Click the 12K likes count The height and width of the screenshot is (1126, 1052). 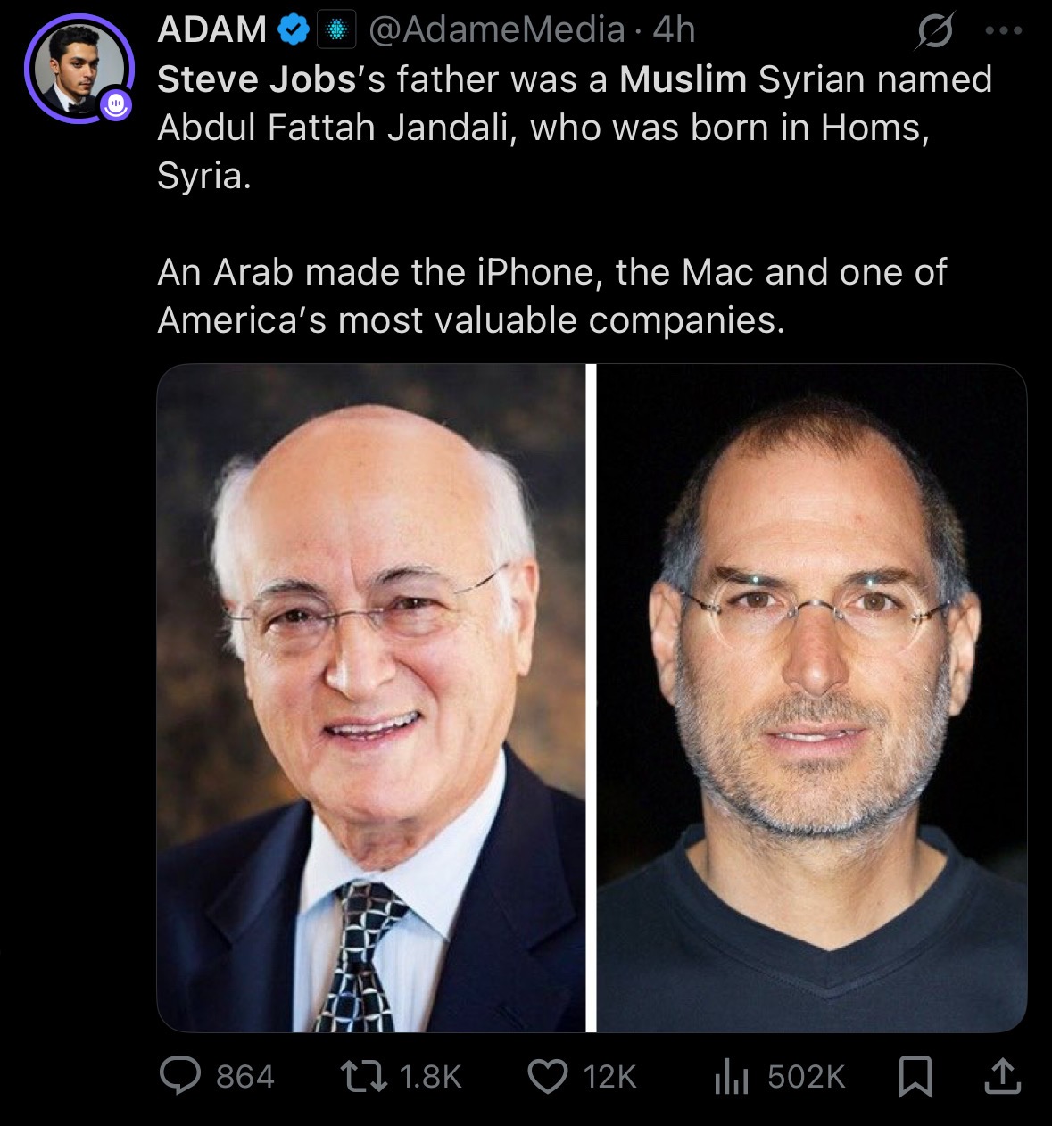click(610, 1077)
